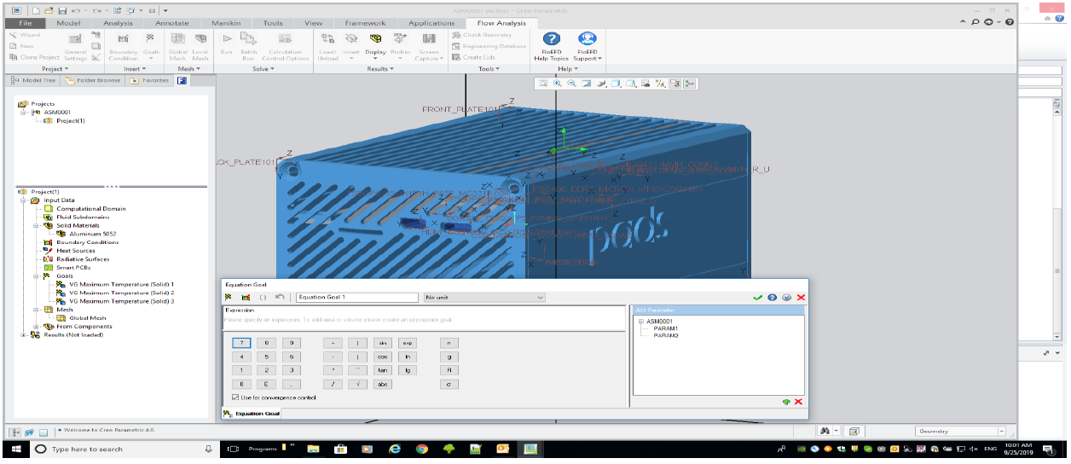Click the Batch Run icon
Viewport: 1071px width, 464px height.
pos(248,39)
